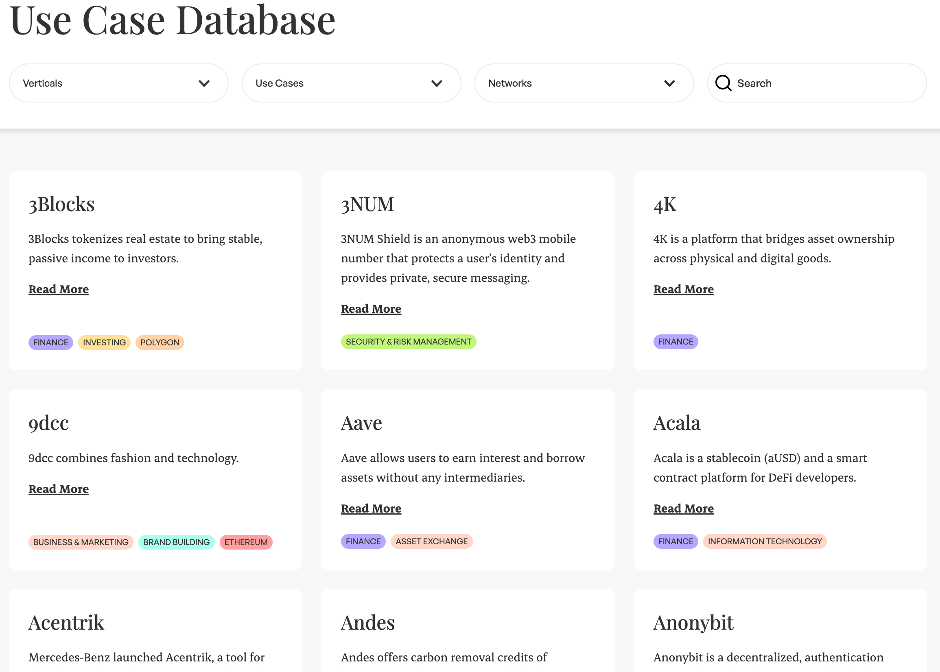Select the INFORMATION TECHNOLOGY tag
The image size is (940, 672).
(x=765, y=541)
